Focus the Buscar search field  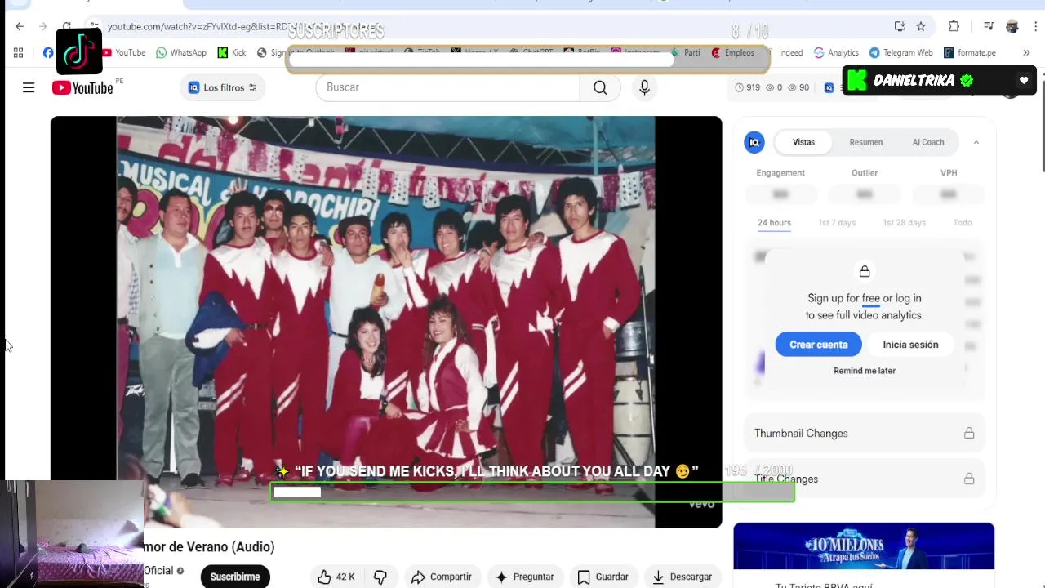pyautogui.click(x=447, y=87)
